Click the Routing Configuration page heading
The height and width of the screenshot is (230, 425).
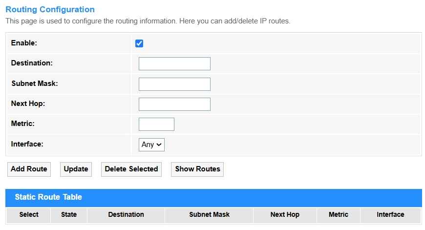click(x=50, y=10)
